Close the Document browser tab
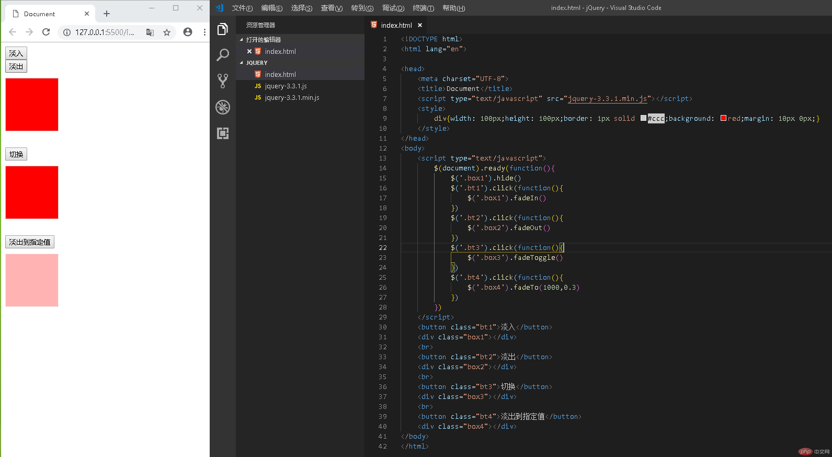The image size is (832, 457). [x=87, y=14]
